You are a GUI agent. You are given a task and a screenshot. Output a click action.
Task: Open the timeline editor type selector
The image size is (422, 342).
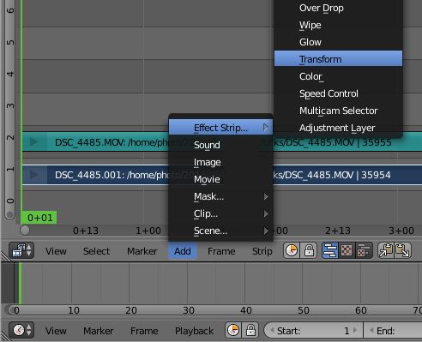click(x=21, y=330)
